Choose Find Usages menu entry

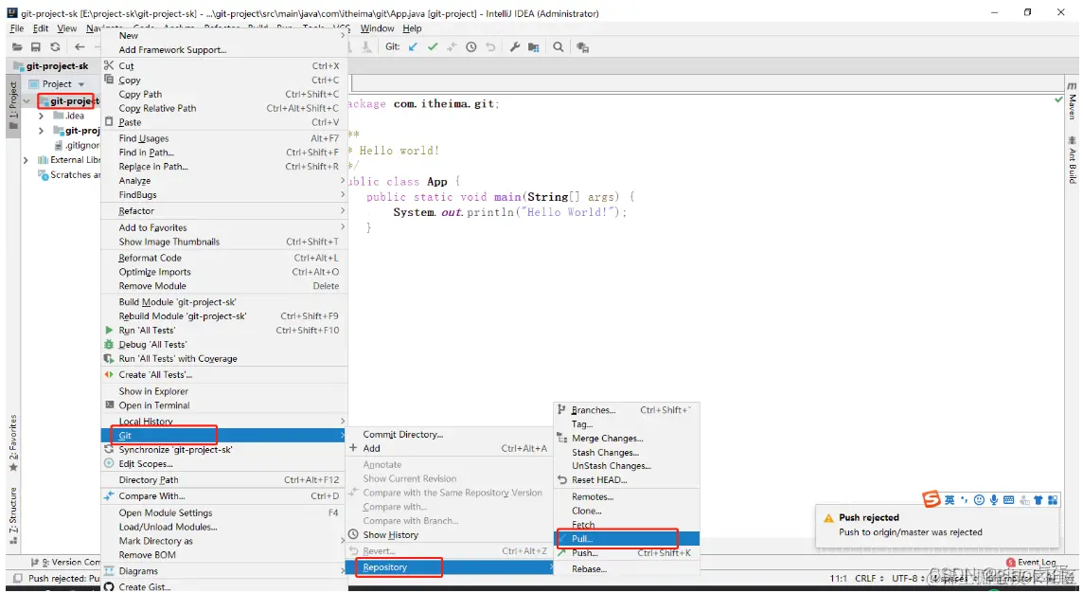(223, 138)
